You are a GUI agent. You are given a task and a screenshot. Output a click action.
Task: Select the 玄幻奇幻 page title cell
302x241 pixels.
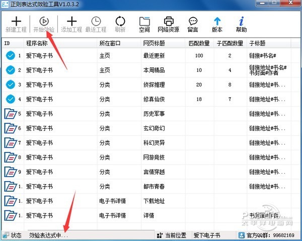pyautogui.click(x=154, y=128)
